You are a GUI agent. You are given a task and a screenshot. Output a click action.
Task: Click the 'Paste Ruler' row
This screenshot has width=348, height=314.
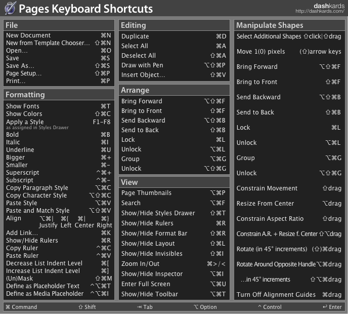(59, 256)
